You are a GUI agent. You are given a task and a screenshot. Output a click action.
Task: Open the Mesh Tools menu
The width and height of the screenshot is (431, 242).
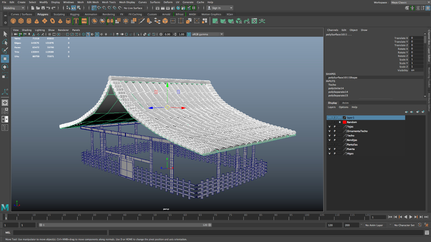coord(109,2)
